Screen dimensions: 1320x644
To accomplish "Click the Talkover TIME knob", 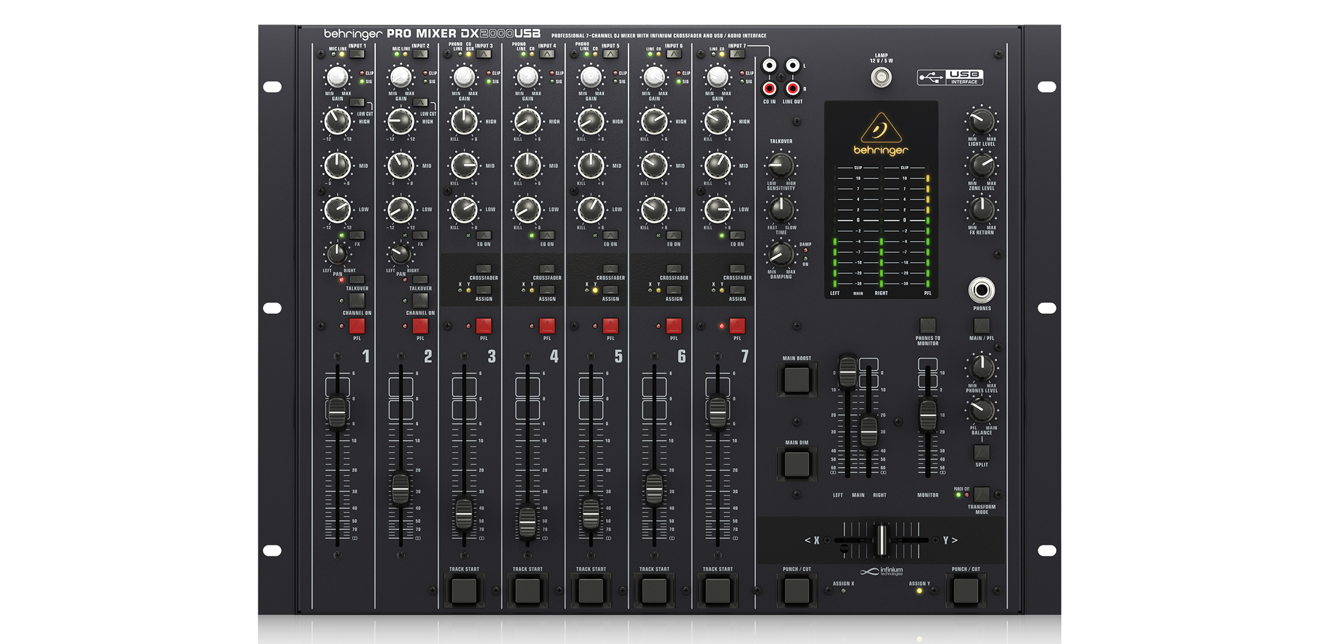I will click(x=781, y=209).
